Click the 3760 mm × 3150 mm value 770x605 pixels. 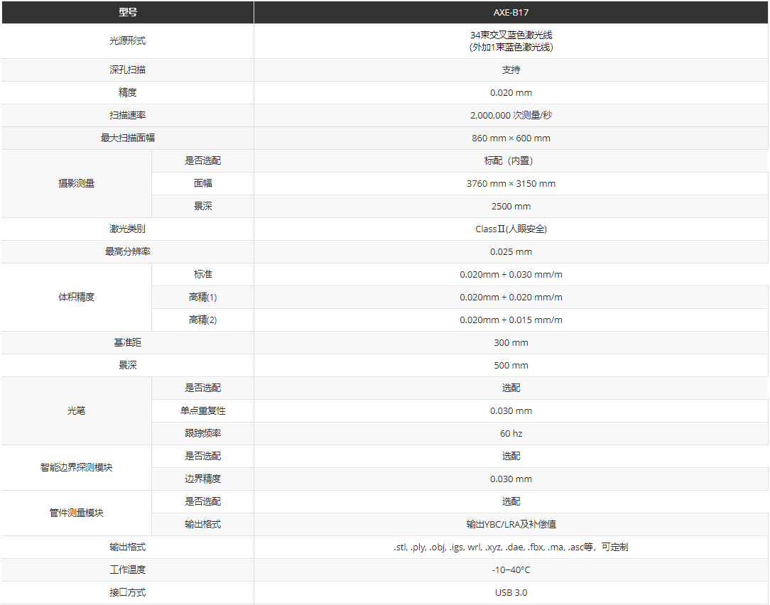tap(511, 183)
